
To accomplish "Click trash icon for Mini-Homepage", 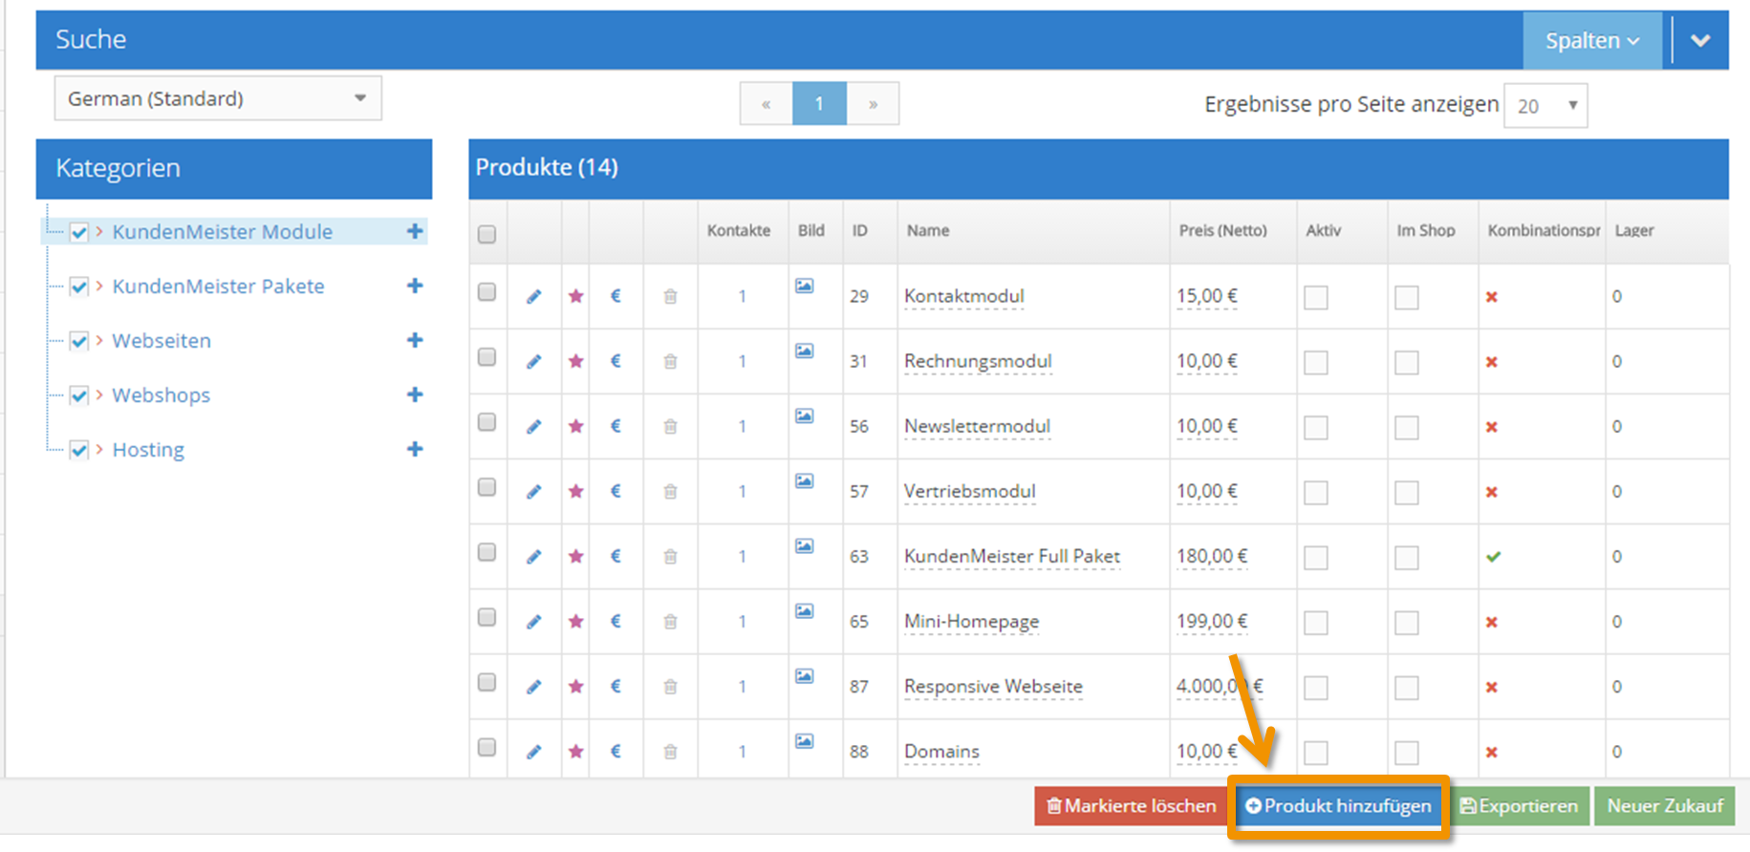I will coord(670,621).
